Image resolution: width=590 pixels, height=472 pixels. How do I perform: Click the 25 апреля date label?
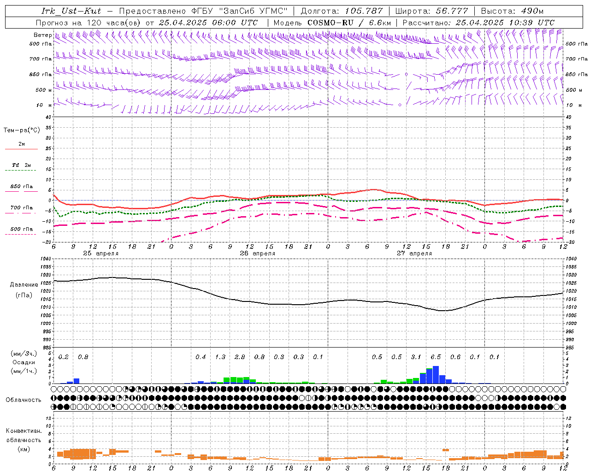point(100,254)
